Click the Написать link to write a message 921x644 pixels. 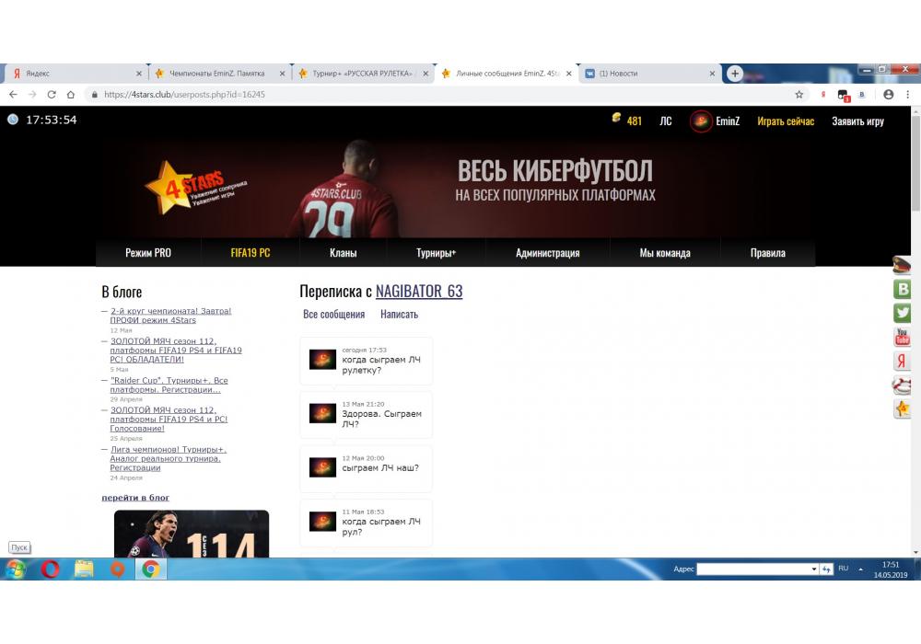point(399,315)
